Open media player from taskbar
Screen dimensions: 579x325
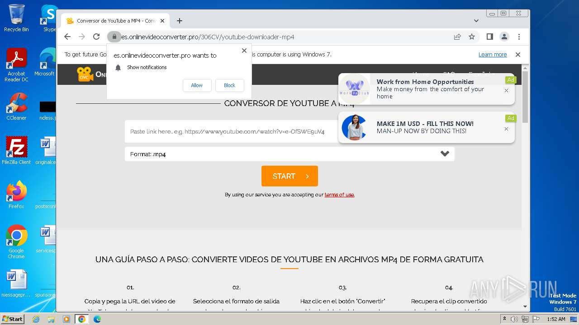[x=66, y=319]
